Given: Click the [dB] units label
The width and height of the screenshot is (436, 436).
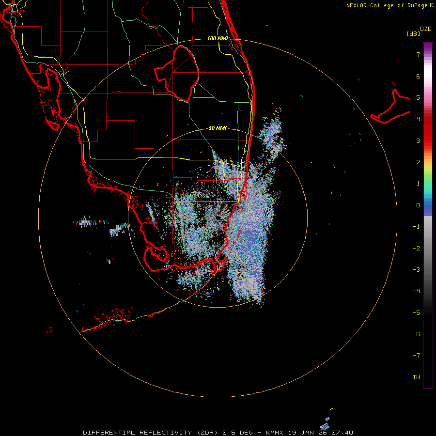Looking at the screenshot, I should tap(413, 33).
